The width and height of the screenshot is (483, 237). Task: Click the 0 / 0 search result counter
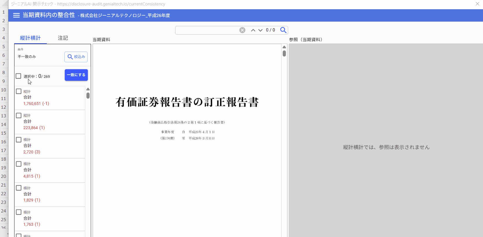pyautogui.click(x=271, y=30)
